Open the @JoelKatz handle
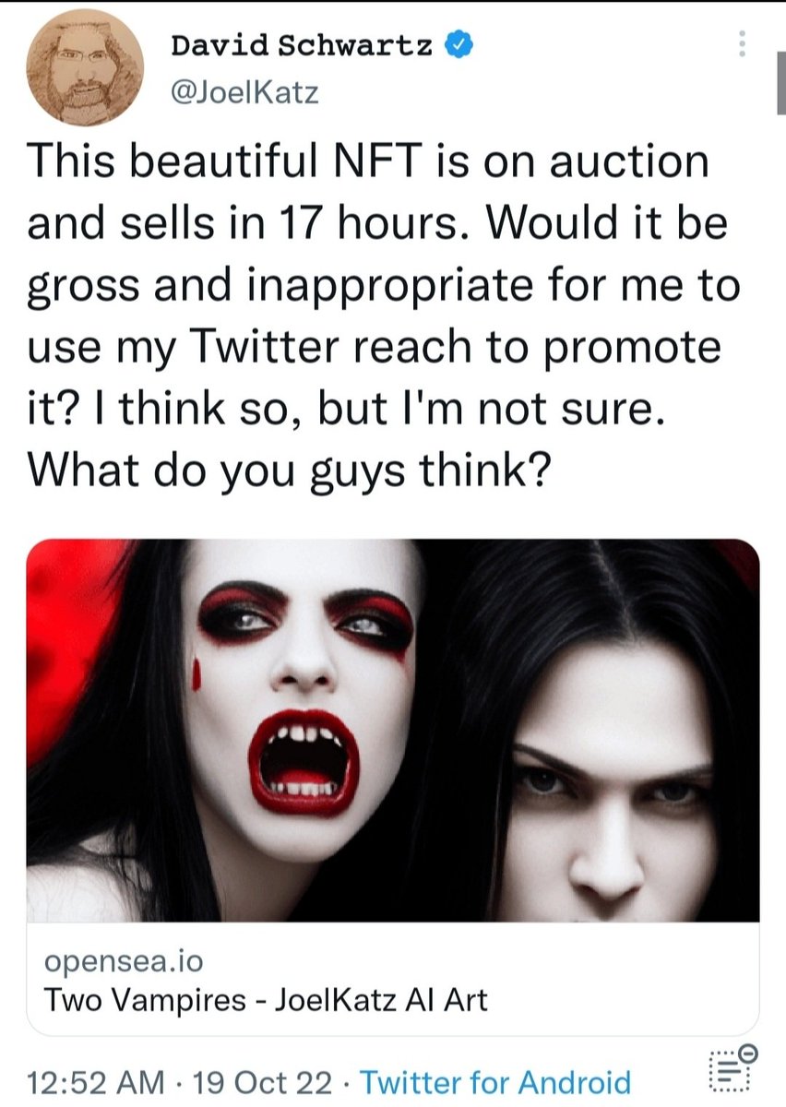Viewport: 786px width, 1107px height. (x=244, y=92)
